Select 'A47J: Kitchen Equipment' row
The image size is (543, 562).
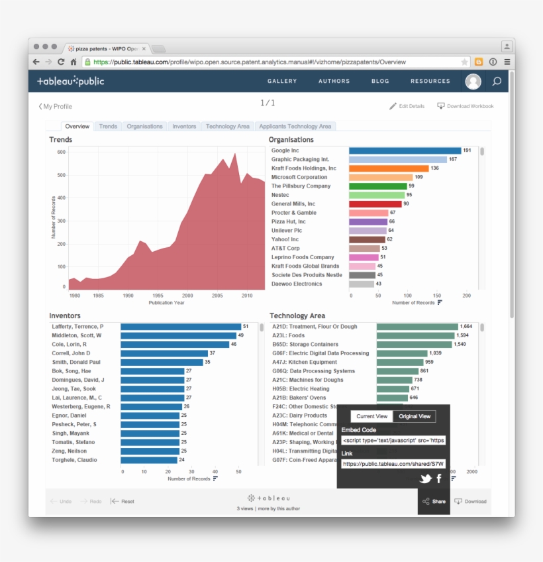click(x=305, y=362)
